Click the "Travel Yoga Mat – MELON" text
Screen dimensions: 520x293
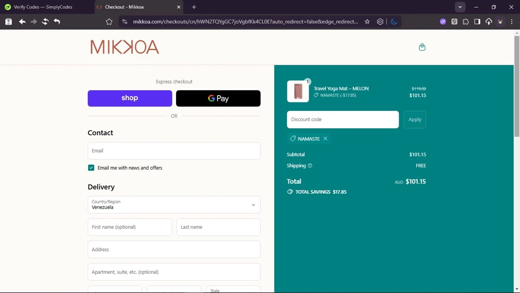point(341,89)
